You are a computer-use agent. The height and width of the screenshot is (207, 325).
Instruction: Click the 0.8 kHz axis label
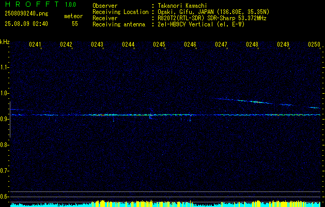(4, 145)
